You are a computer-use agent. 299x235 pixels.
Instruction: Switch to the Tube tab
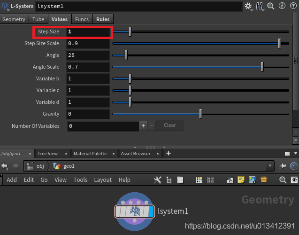pyautogui.click(x=38, y=19)
